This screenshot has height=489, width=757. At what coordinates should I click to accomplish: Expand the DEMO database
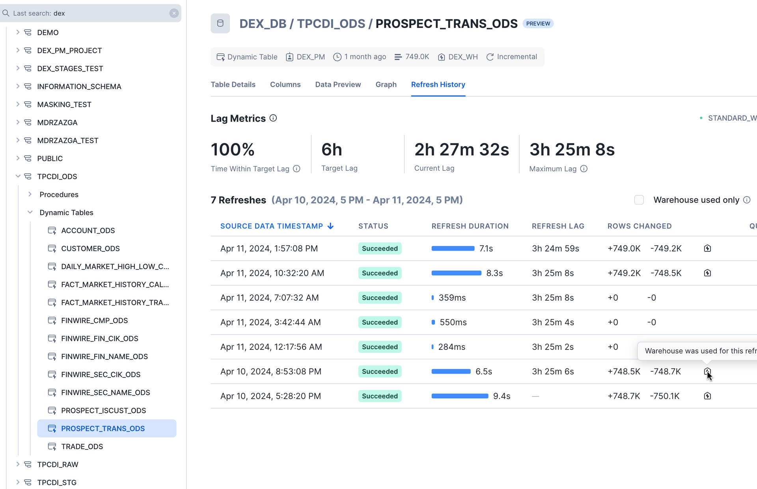coord(18,32)
